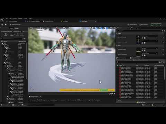
Task: Click the Unsaved assets indicator in status bar
Action: (146, 105)
